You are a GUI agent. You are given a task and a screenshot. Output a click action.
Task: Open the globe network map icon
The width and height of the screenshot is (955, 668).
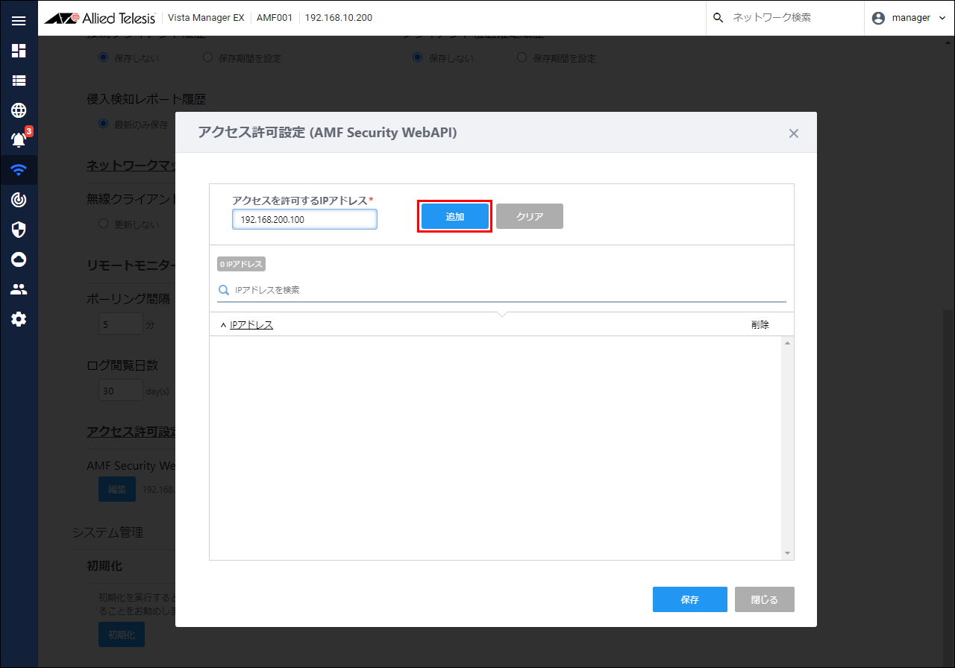[19, 110]
